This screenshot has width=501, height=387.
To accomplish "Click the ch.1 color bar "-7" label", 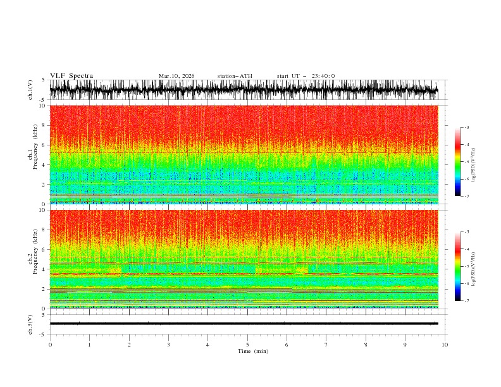I will pyautogui.click(x=467, y=196).
